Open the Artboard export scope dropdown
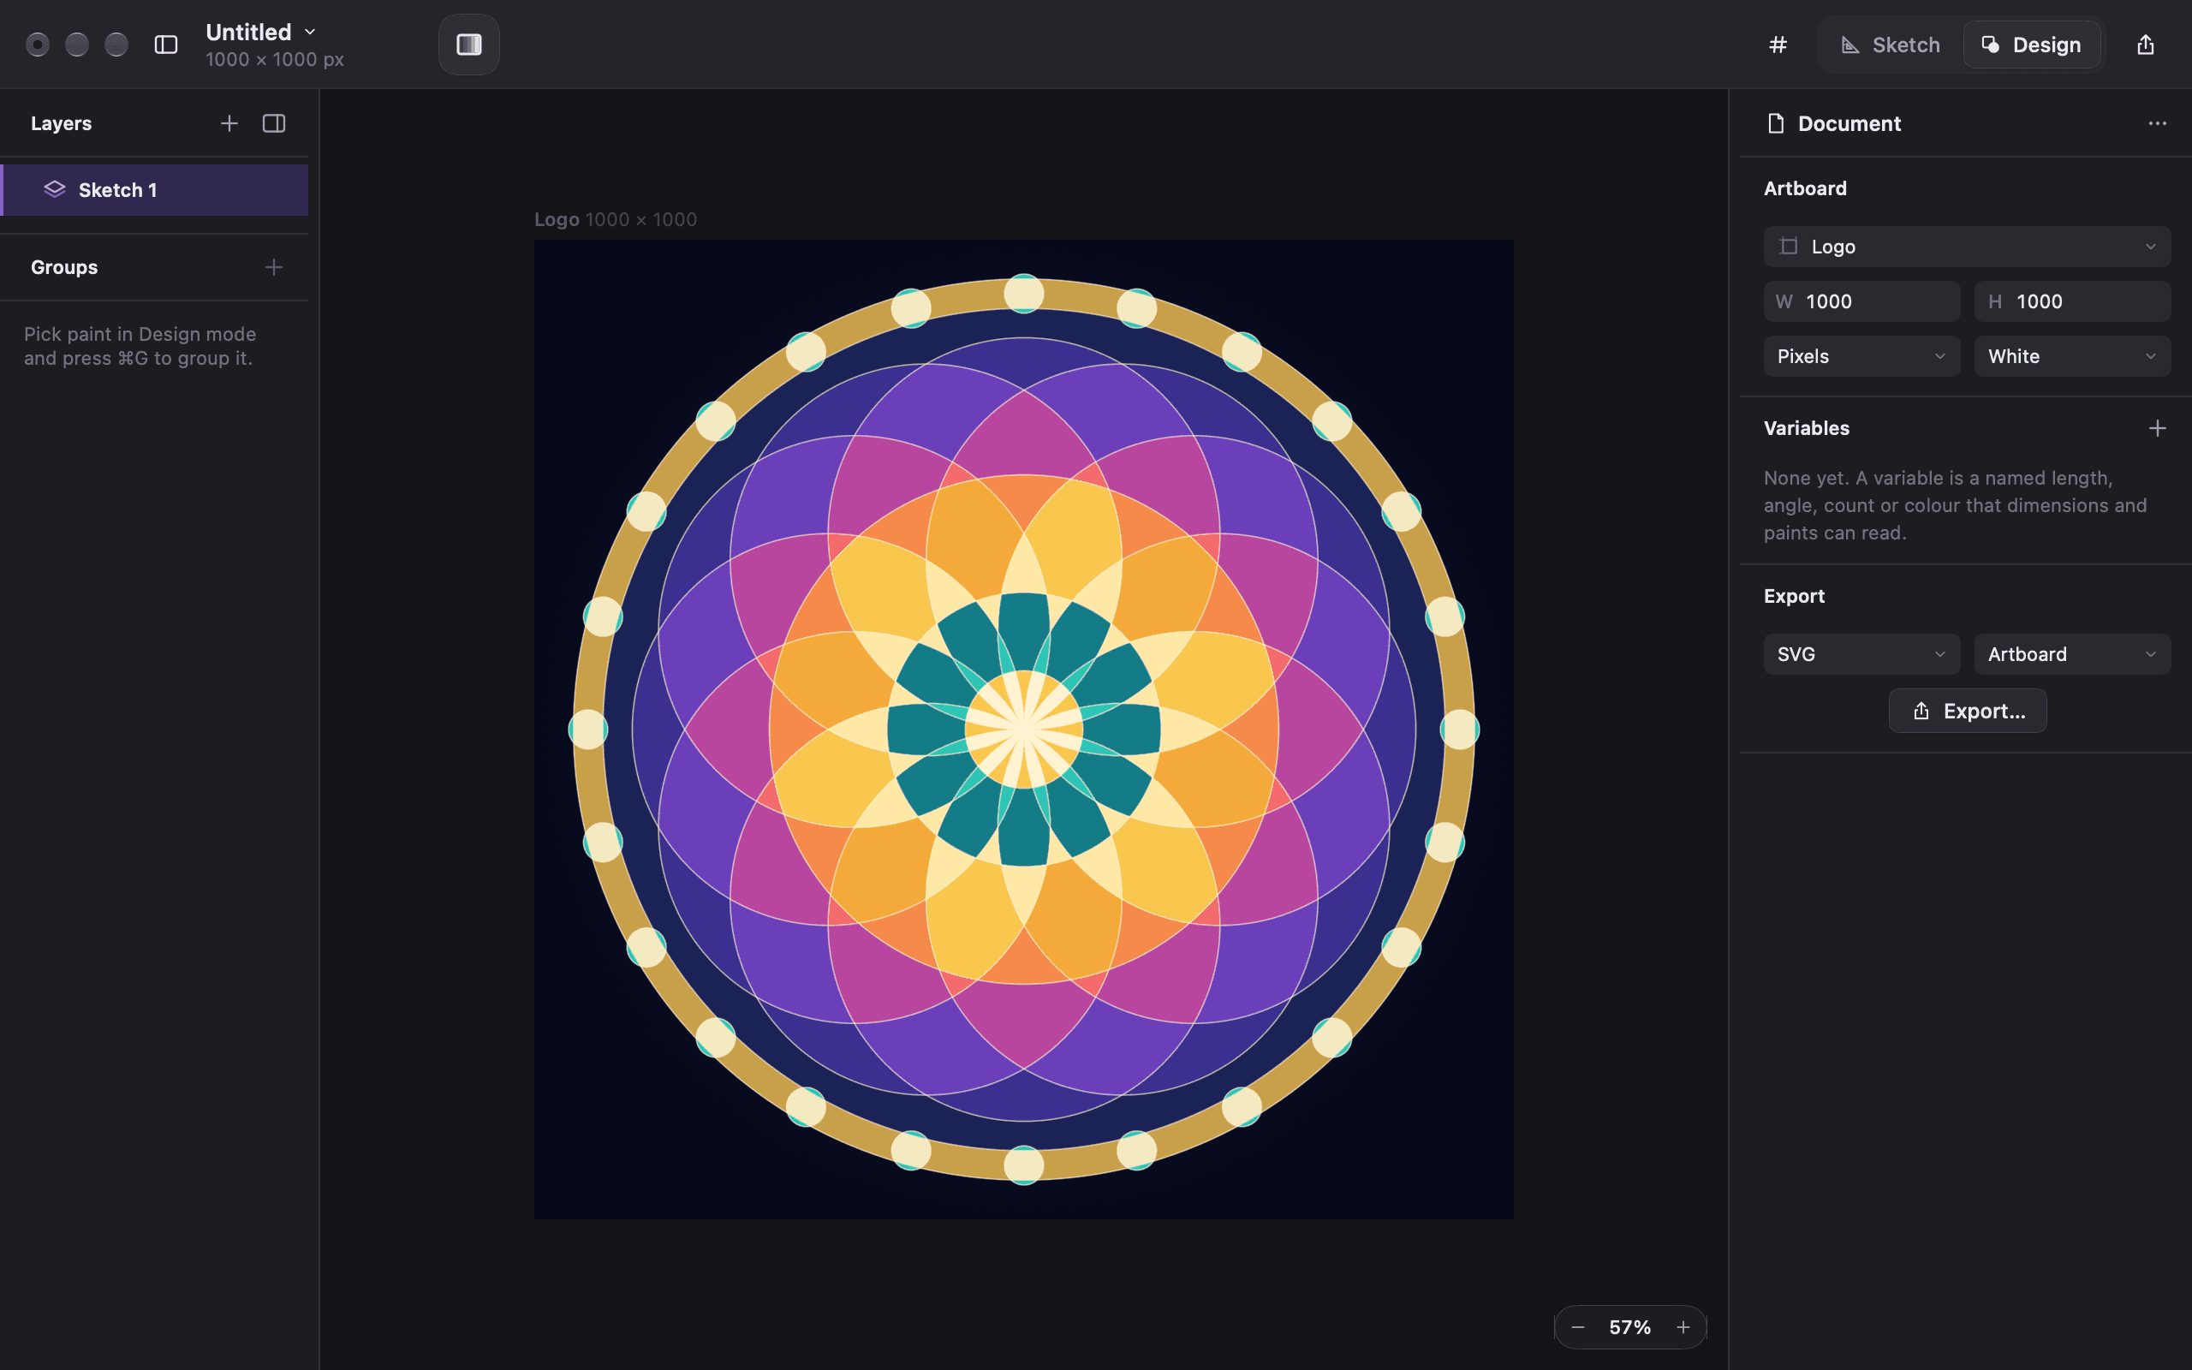Screen dimensions: 2192x1370 (2071, 654)
